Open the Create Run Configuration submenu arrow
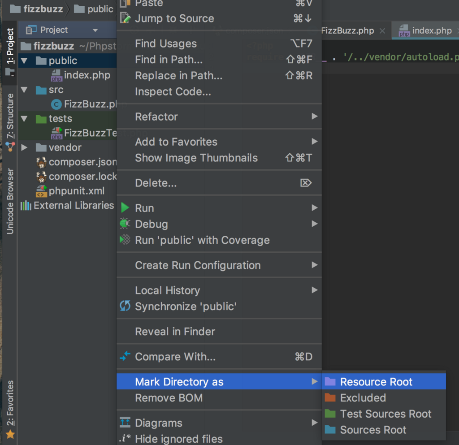Image resolution: width=459 pixels, height=445 pixels. (x=314, y=264)
